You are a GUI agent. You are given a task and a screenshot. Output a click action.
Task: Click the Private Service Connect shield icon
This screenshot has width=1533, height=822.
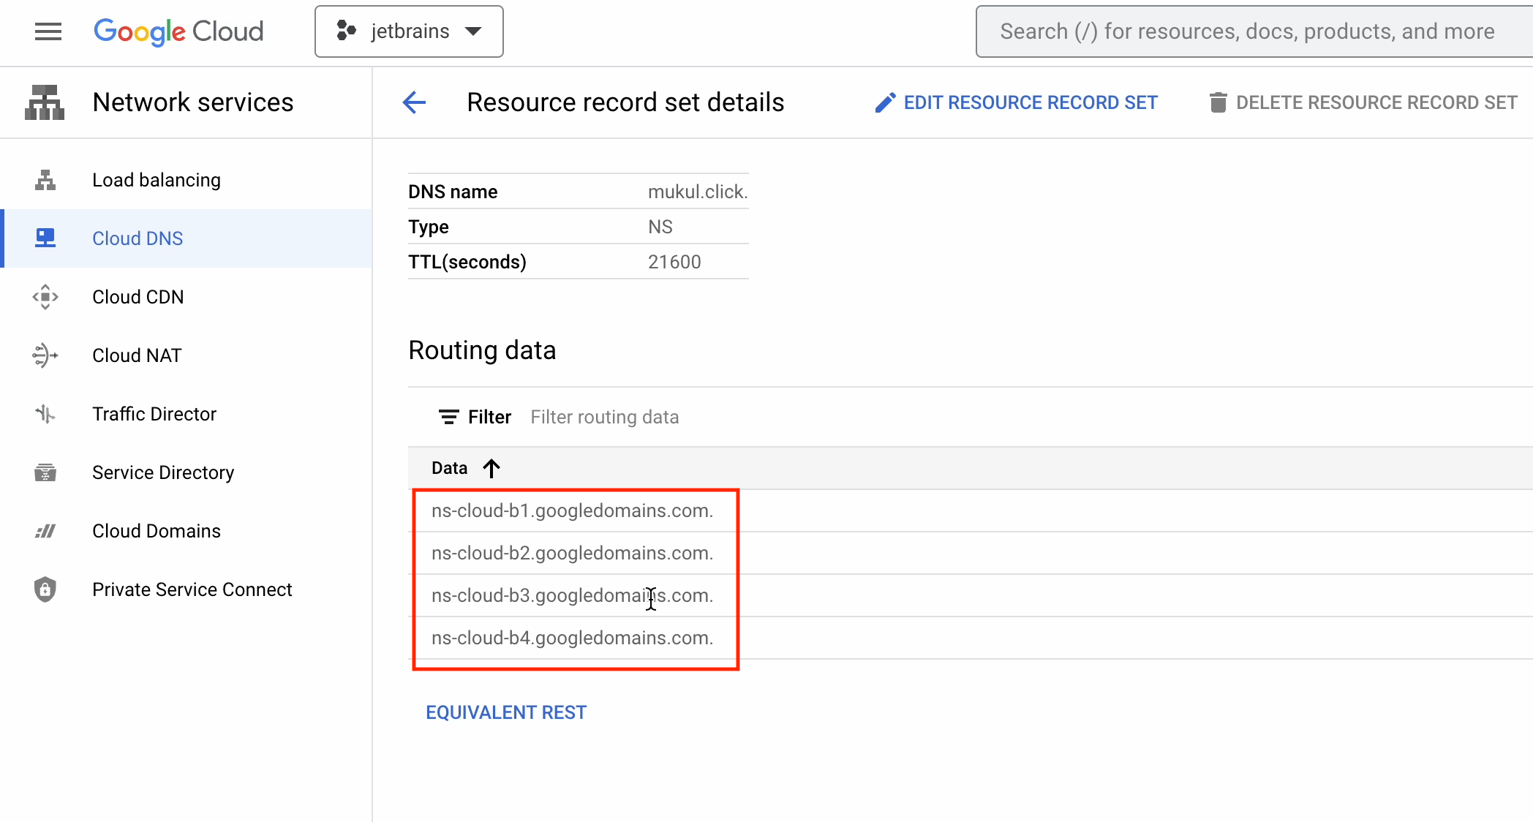coord(45,589)
